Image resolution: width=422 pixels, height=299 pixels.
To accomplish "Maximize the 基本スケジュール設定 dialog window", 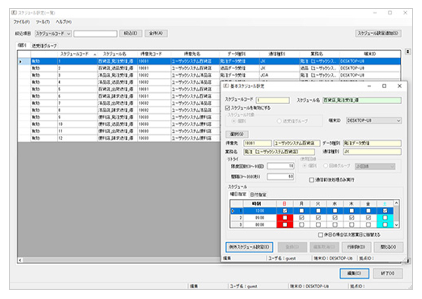I will point(384,86).
